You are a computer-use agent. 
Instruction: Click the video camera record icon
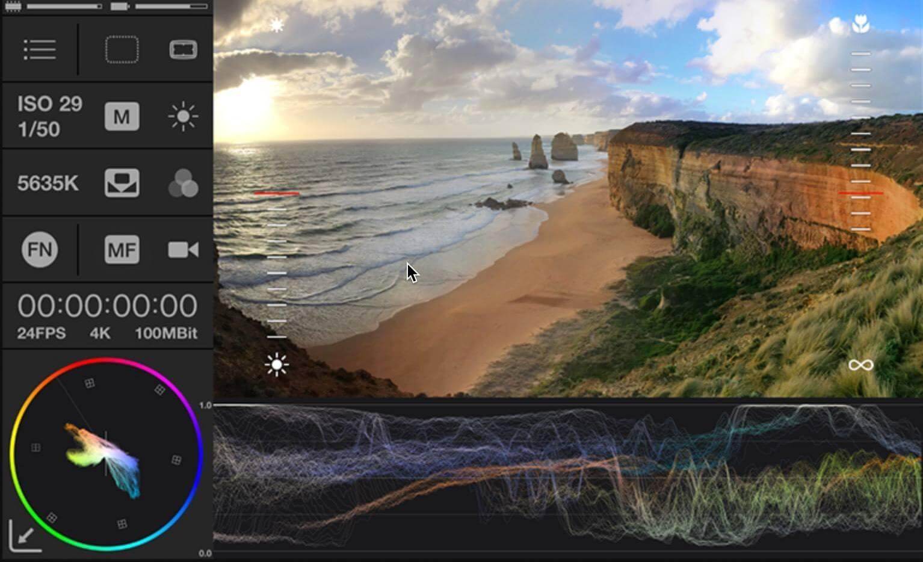pos(183,250)
